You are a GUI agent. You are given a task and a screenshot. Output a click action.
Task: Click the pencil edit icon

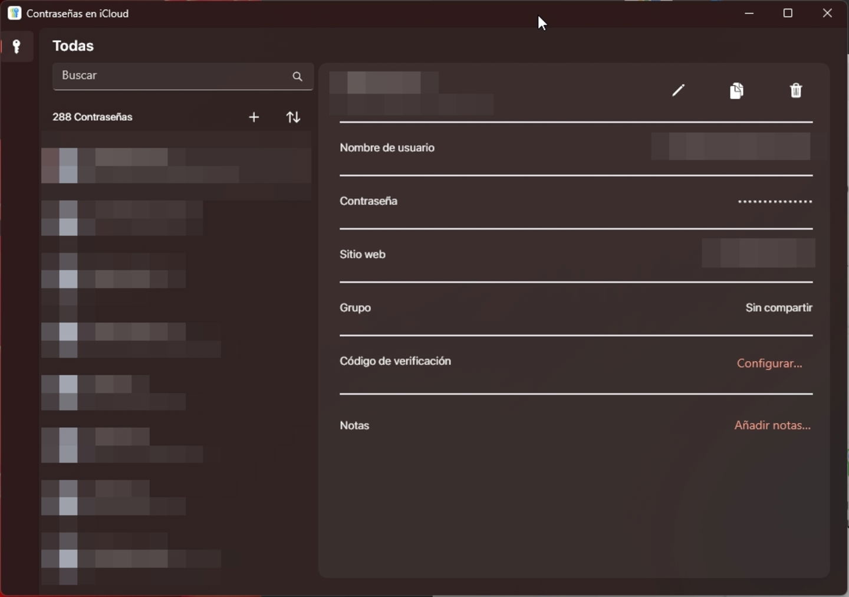point(678,90)
